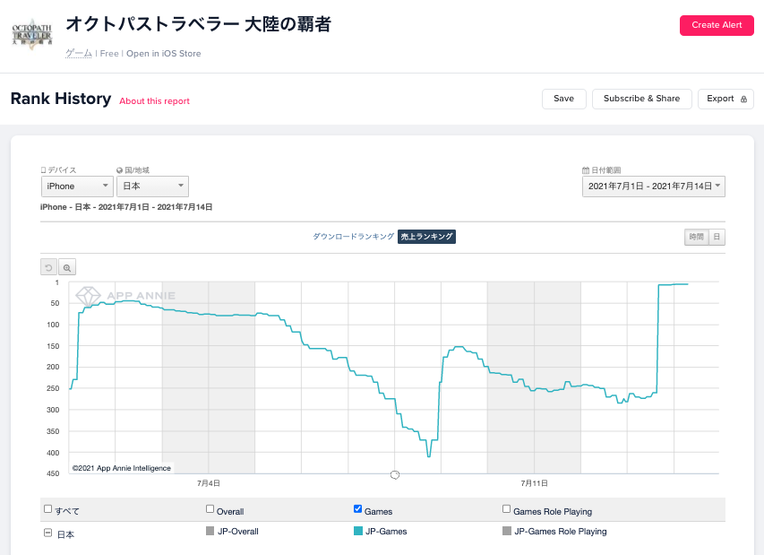Click the app title オクトパストラベラー 大陸の覇者
The width and height of the screenshot is (764, 555).
pyautogui.click(x=198, y=24)
